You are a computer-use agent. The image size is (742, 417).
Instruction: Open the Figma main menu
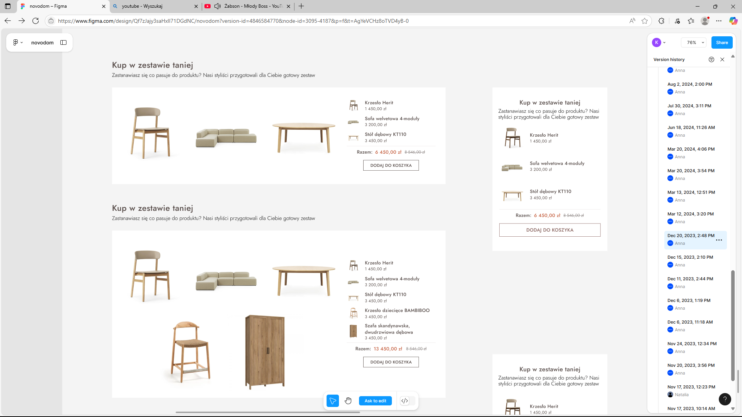click(x=17, y=42)
